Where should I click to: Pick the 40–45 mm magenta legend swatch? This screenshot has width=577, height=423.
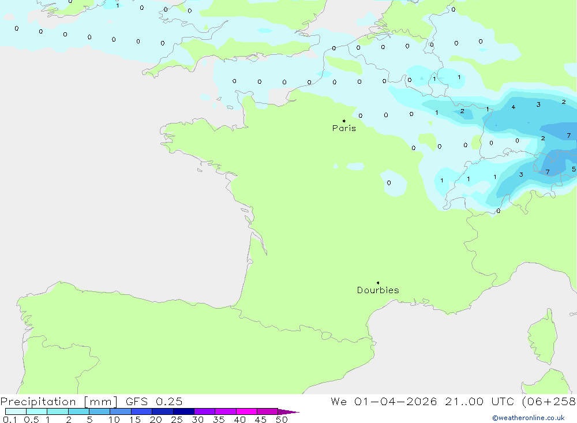point(246,411)
